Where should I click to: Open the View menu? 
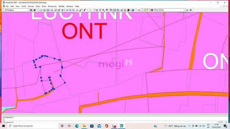click(x=17, y=6)
